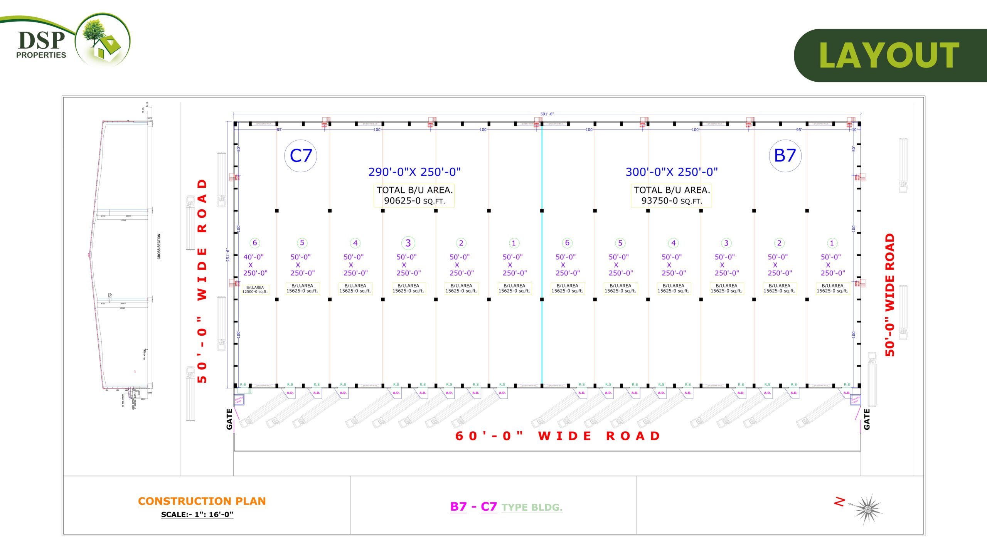Click the left GATE label
The width and height of the screenshot is (987, 555).
tap(229, 419)
